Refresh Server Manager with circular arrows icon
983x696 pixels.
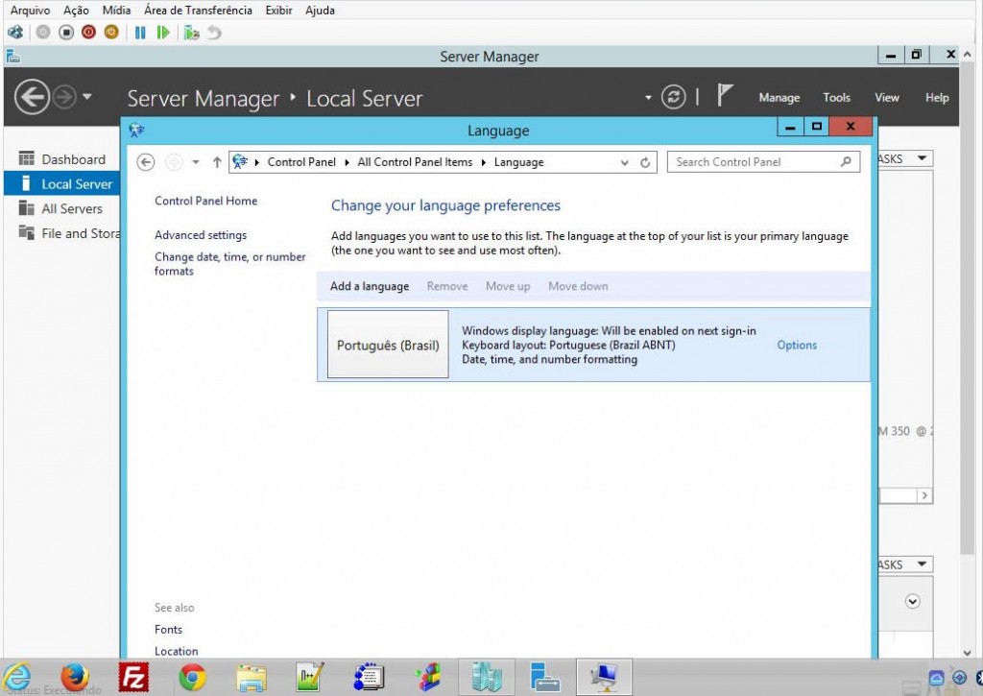[673, 97]
